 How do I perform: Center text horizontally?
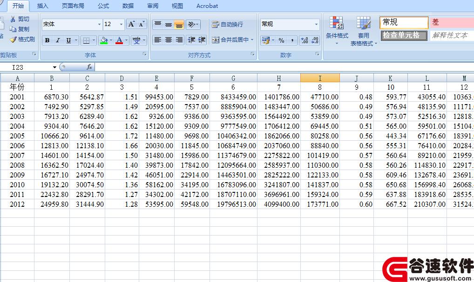click(x=169, y=40)
